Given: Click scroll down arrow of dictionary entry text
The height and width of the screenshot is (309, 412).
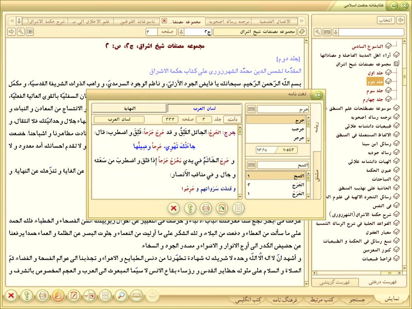Looking at the screenshot, I should coord(240,197).
